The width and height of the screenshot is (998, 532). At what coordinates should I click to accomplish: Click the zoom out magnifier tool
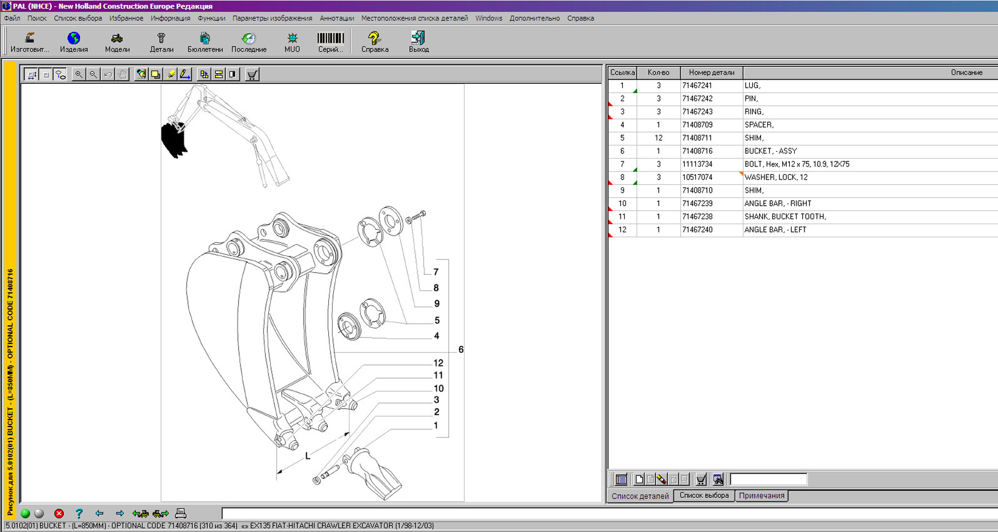[x=93, y=74]
